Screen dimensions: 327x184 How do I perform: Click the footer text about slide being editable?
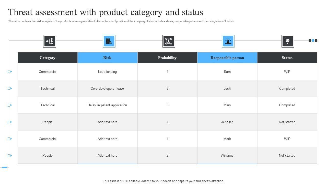pyautogui.click(x=163, y=181)
